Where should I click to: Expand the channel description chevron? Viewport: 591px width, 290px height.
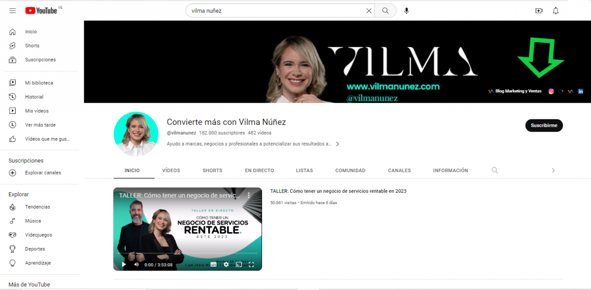pos(337,144)
